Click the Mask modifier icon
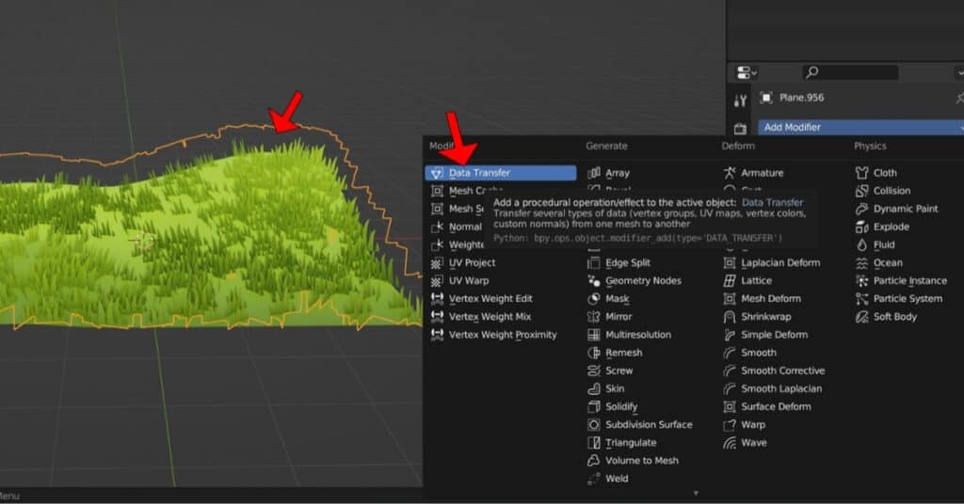The width and height of the screenshot is (964, 504). click(x=594, y=298)
